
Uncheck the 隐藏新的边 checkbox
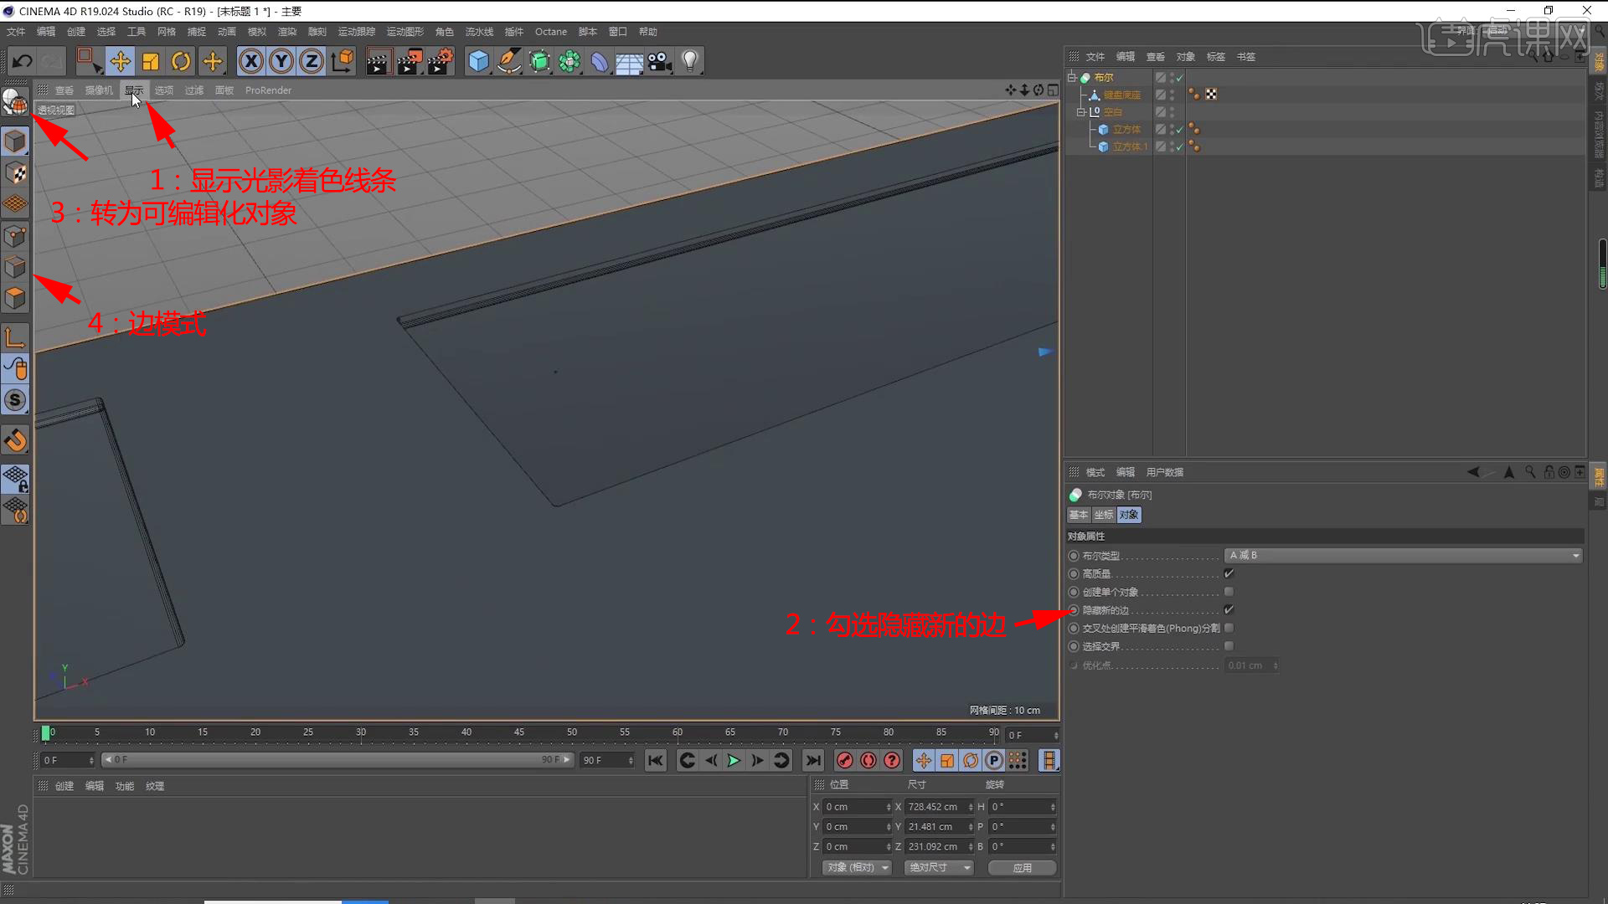(1229, 610)
